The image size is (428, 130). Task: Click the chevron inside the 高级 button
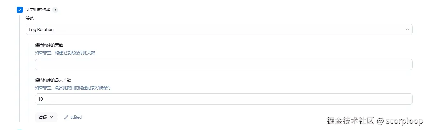[51, 117]
